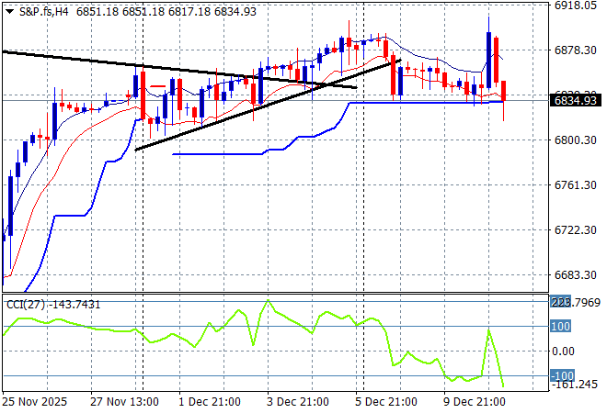
Task: Select the descending black trendline
Action: click(179, 70)
